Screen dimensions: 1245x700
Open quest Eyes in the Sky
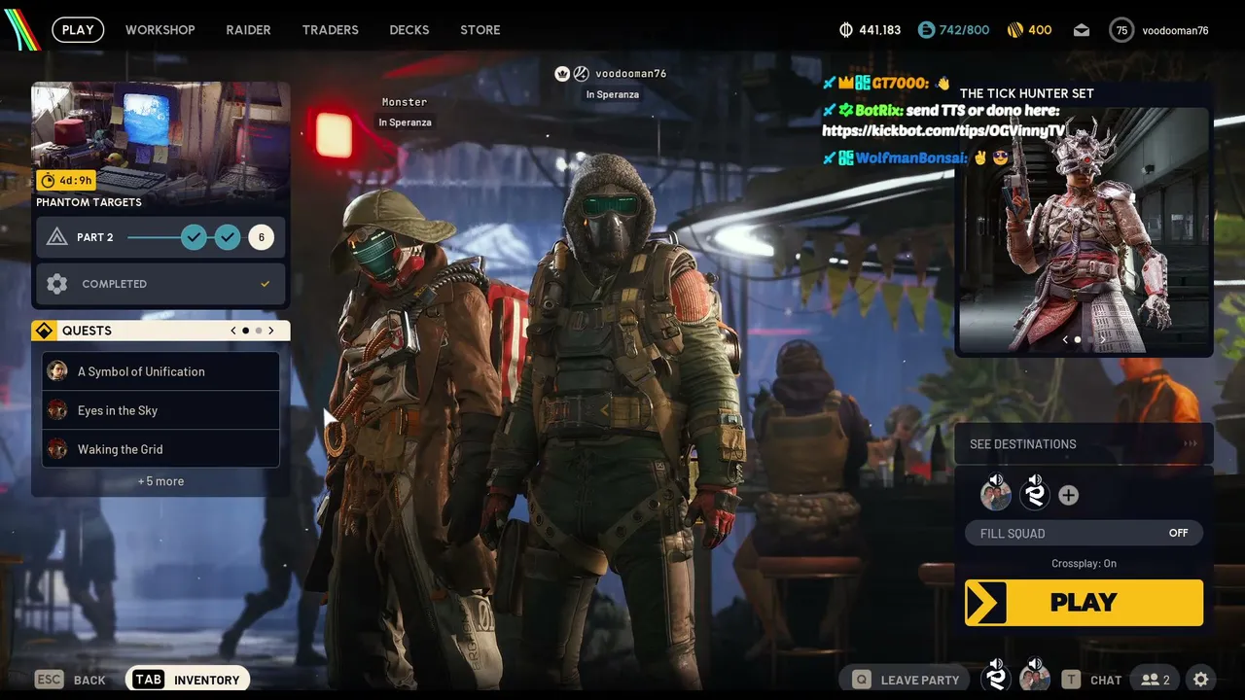coord(160,410)
